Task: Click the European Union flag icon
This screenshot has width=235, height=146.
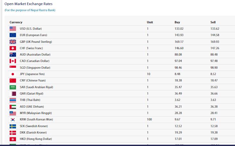Action: click(x=13, y=35)
